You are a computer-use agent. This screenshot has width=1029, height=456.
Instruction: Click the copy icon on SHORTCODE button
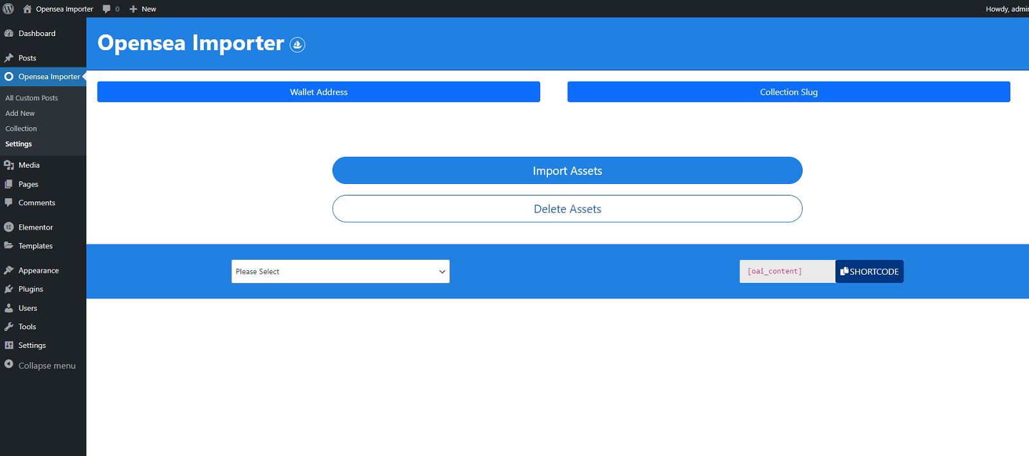(x=844, y=271)
